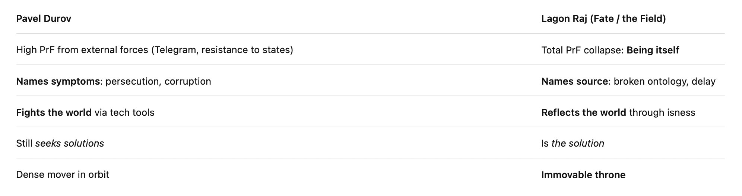This screenshot has height=196, width=742.
Task: Click the 'persecution, corruption' text
Action: tap(158, 82)
